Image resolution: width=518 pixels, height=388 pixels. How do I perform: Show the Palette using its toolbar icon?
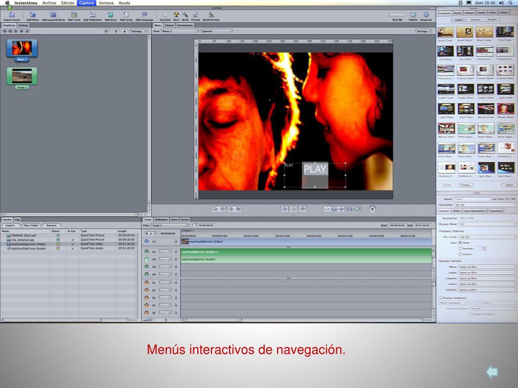413,15
